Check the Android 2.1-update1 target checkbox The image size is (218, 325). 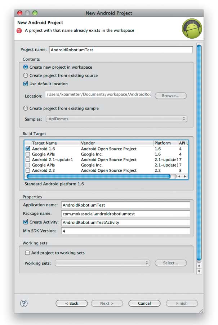click(28, 159)
